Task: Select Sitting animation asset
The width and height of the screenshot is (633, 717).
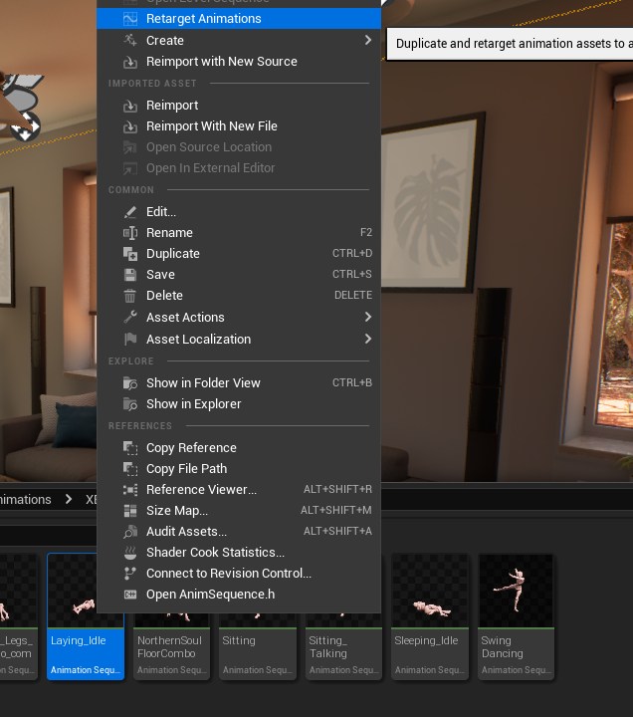Action: (258, 646)
